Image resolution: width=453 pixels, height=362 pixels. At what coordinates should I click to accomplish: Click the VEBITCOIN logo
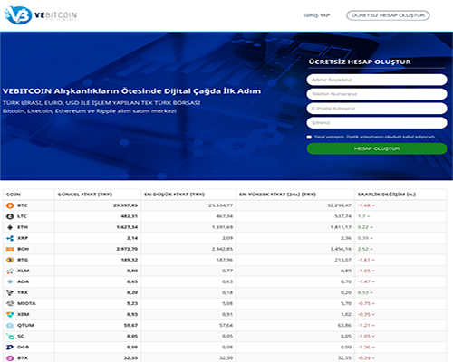click(40, 15)
